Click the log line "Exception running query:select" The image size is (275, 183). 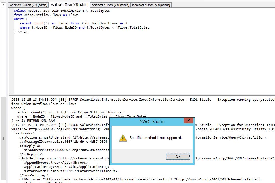coord(143,100)
